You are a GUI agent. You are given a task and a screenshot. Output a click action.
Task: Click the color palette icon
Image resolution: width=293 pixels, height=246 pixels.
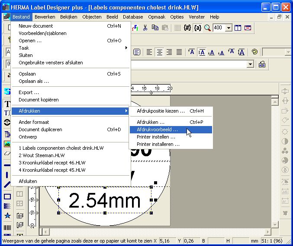click(x=255, y=52)
